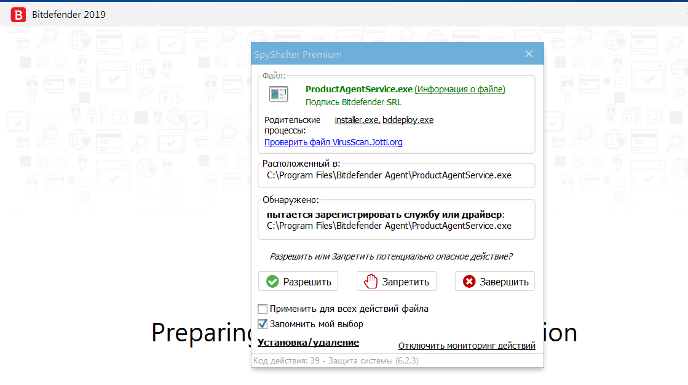This screenshot has height=385, width=688.
Task: Click the red hand Deny icon
Action: click(371, 282)
